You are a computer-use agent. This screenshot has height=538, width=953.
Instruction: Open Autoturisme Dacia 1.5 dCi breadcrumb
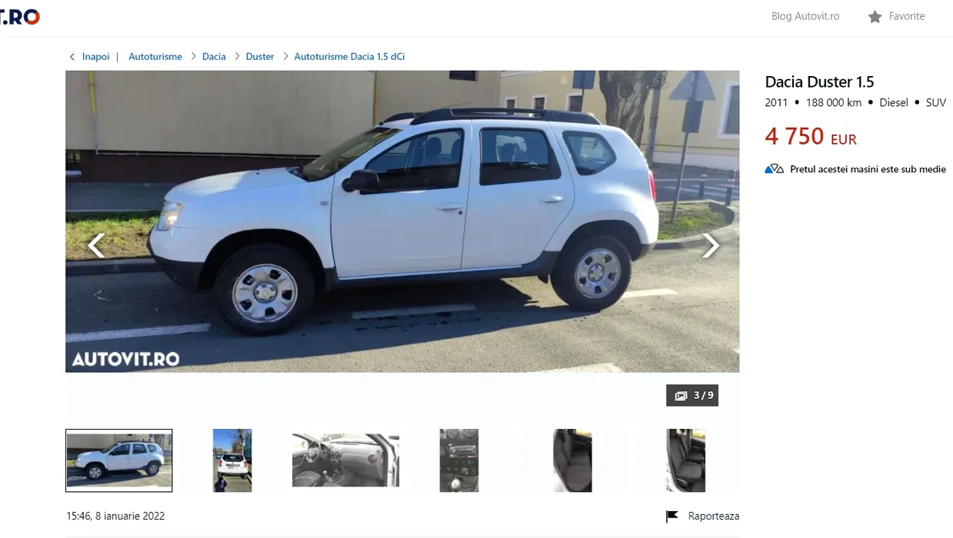pyautogui.click(x=349, y=57)
